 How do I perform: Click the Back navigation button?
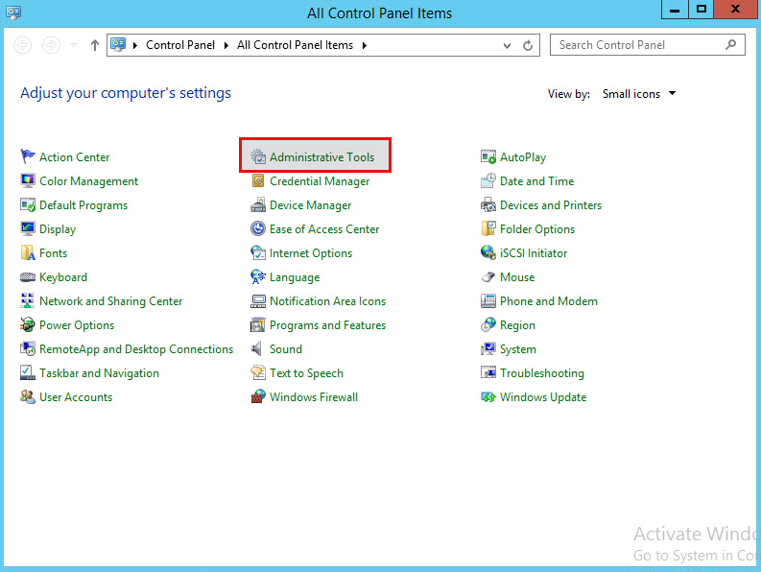(x=23, y=45)
